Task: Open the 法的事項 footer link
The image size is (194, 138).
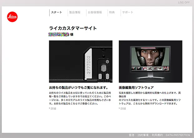Action: click(x=143, y=135)
